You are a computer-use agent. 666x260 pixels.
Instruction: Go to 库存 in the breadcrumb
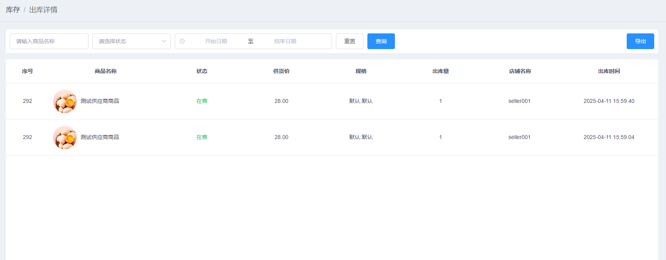[x=13, y=10]
